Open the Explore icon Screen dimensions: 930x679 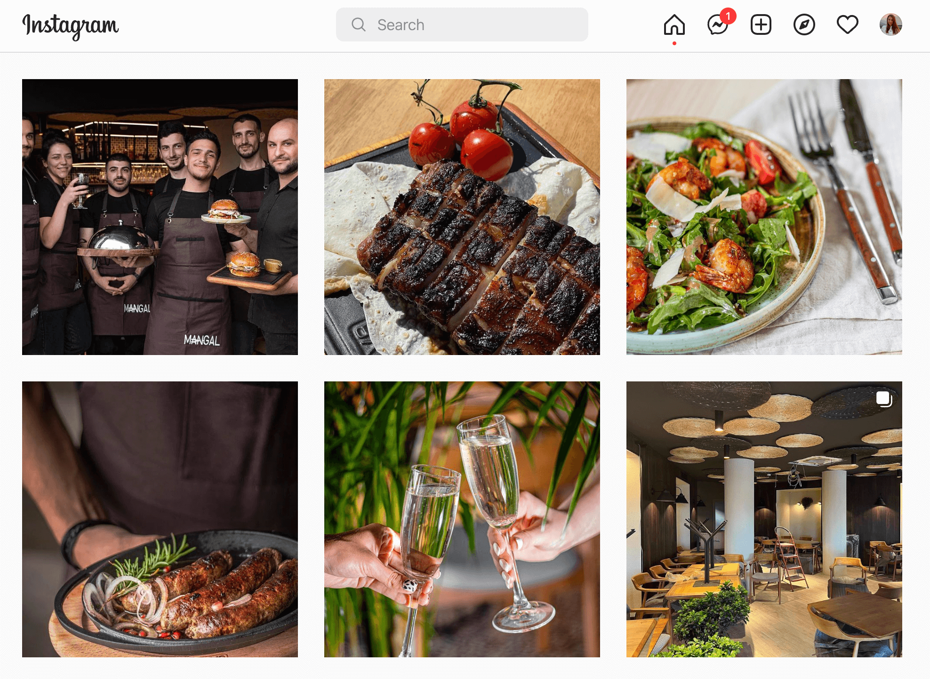click(804, 25)
